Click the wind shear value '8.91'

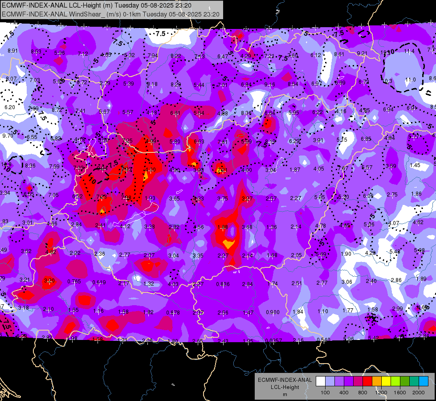coord(12,51)
